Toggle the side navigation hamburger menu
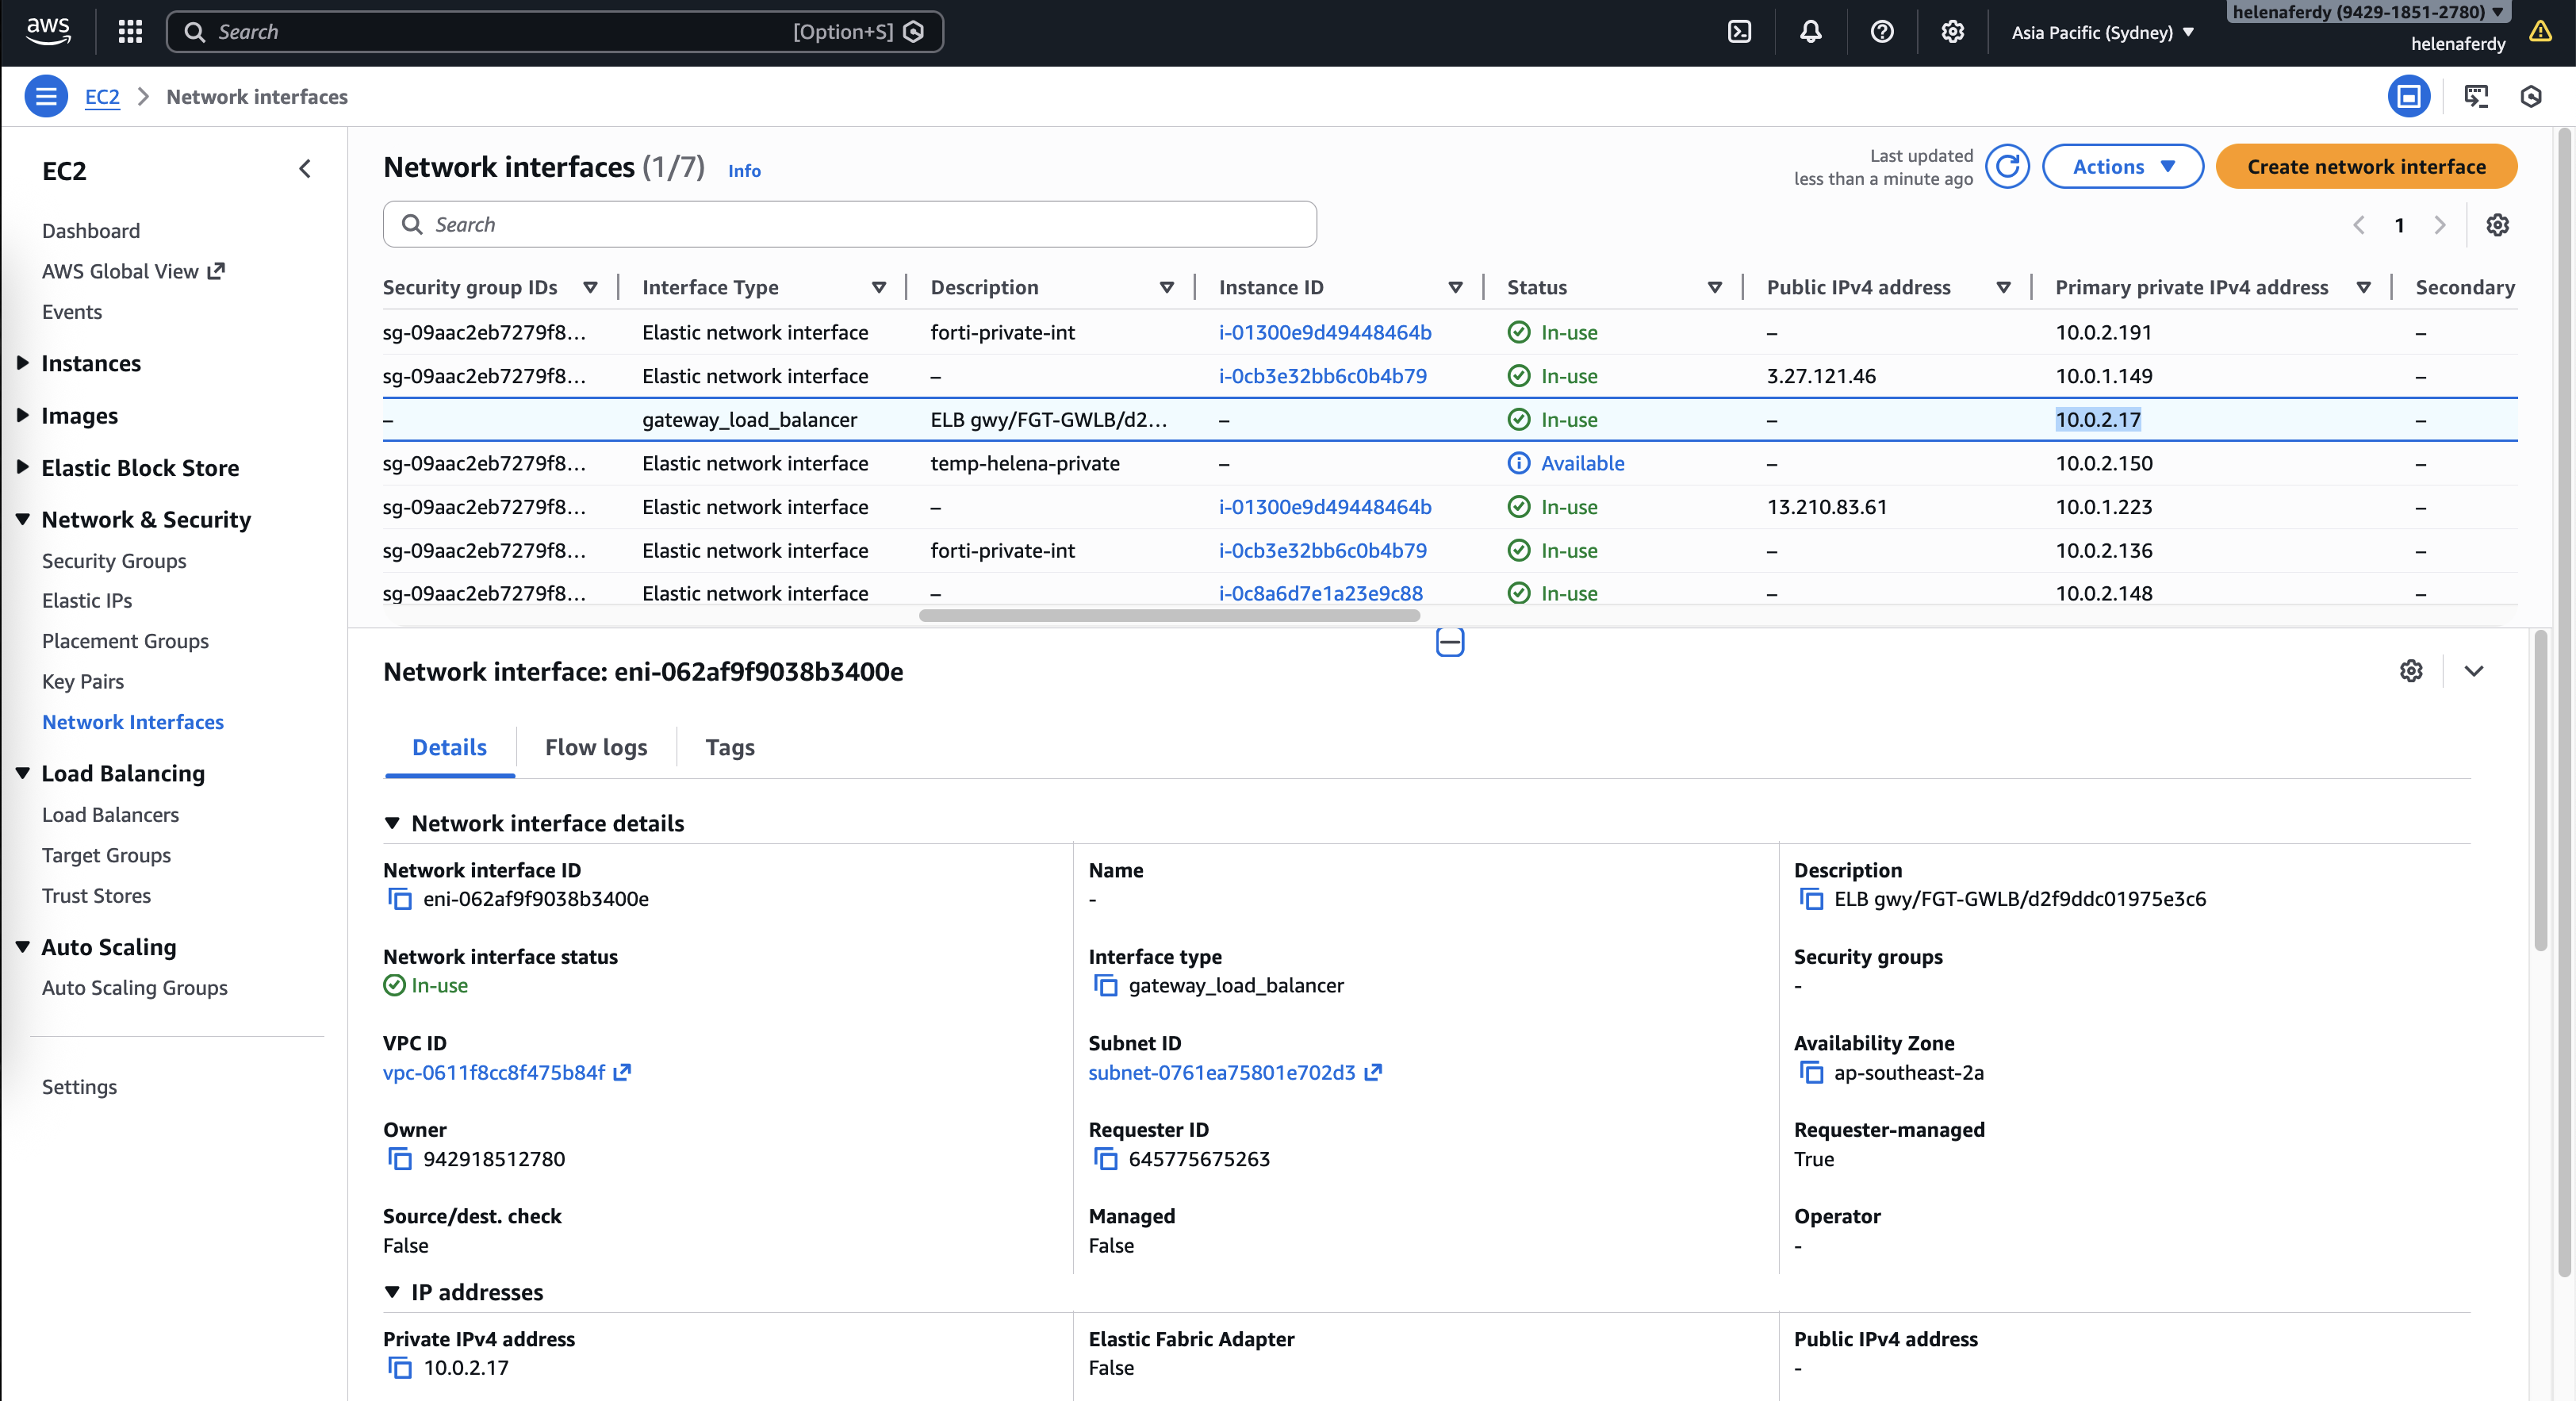The image size is (2576, 1401). [x=45, y=97]
